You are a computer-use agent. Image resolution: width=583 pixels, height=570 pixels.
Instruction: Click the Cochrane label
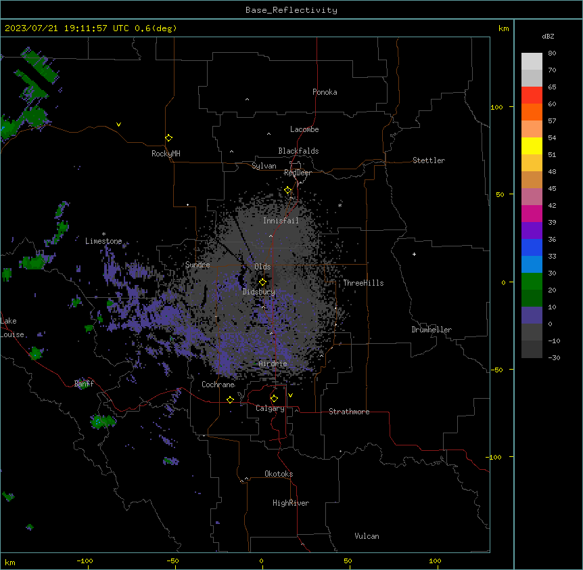pyautogui.click(x=218, y=385)
